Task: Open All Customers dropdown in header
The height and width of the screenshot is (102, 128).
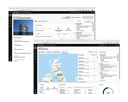Action: (x=103, y=45)
